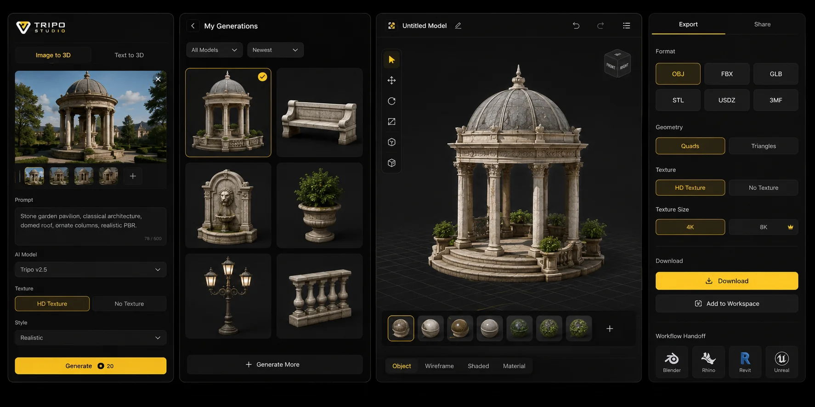The image size is (815, 407).
Task: Select the move tool
Action: pyautogui.click(x=391, y=80)
